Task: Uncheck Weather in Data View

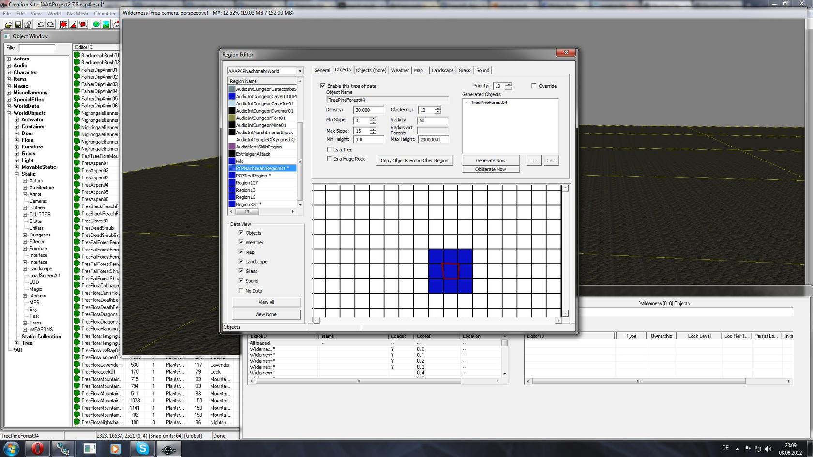Action: pyautogui.click(x=241, y=242)
